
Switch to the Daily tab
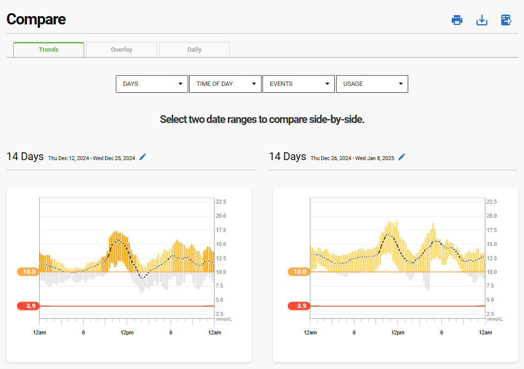[x=194, y=49]
